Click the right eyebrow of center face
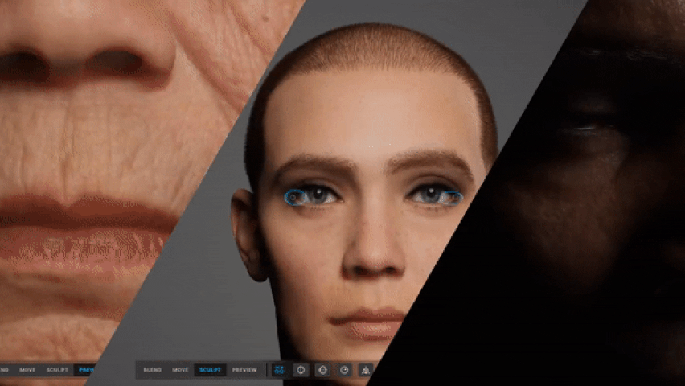This screenshot has height=386, width=685. pyautogui.click(x=430, y=162)
